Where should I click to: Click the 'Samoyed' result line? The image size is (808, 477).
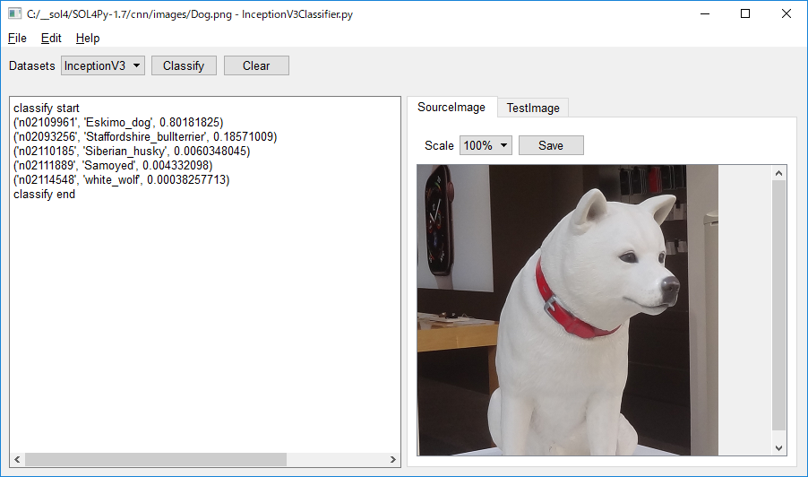coord(113,166)
